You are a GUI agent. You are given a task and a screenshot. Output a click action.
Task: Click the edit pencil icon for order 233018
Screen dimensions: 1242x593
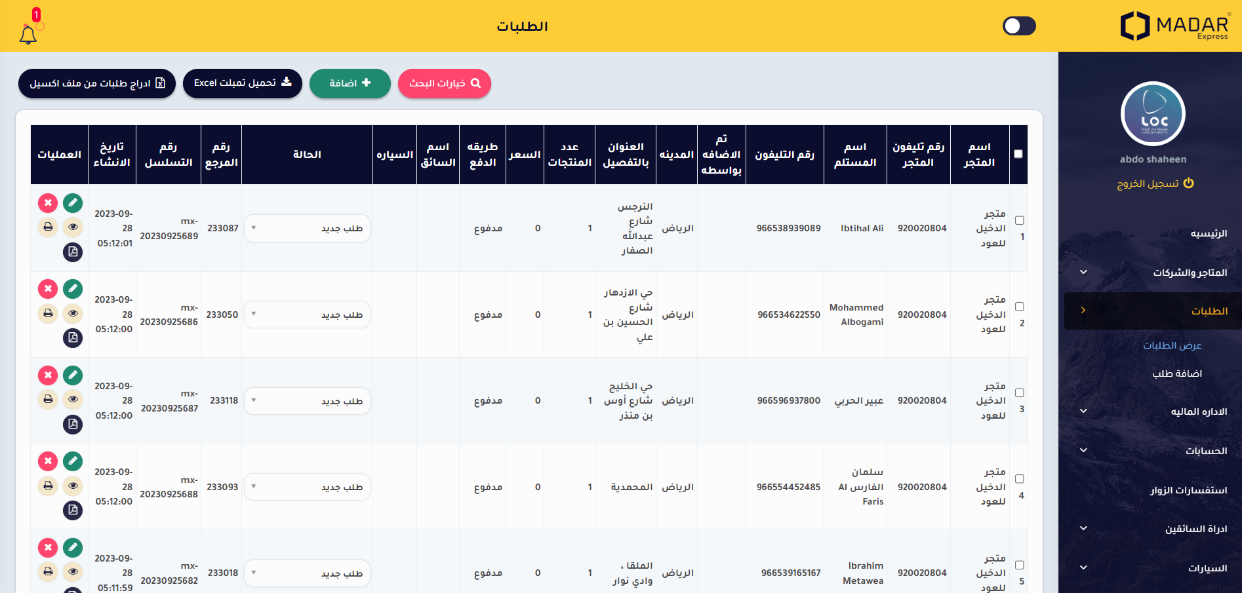[73, 547]
